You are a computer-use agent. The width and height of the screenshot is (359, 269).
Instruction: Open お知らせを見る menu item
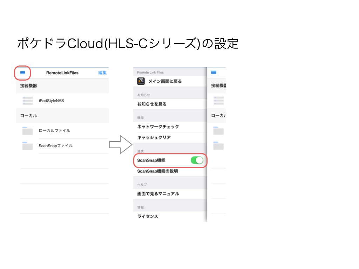[x=152, y=104]
